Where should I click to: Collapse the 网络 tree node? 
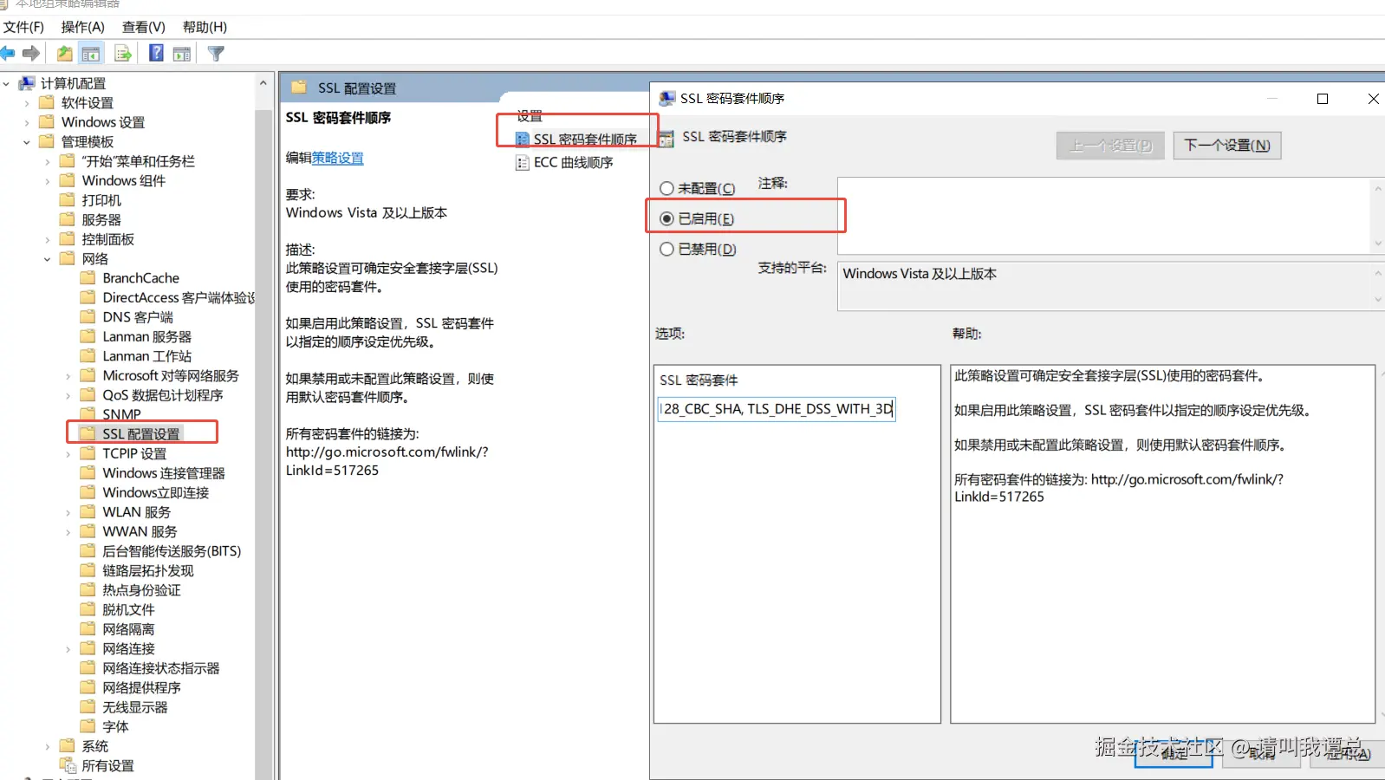coord(47,258)
